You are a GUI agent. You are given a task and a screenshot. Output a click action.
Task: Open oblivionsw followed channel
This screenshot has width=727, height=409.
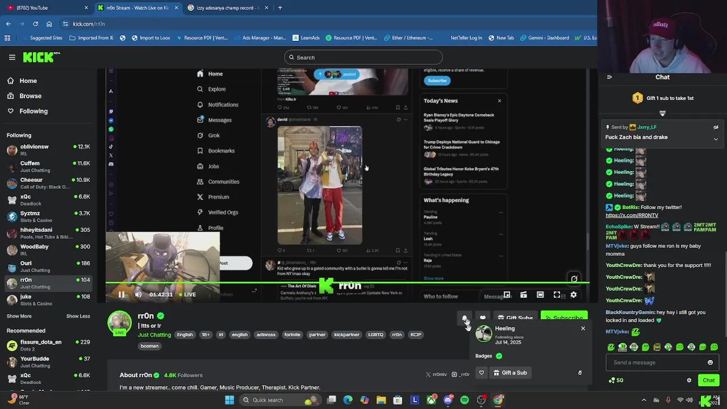(x=48, y=150)
